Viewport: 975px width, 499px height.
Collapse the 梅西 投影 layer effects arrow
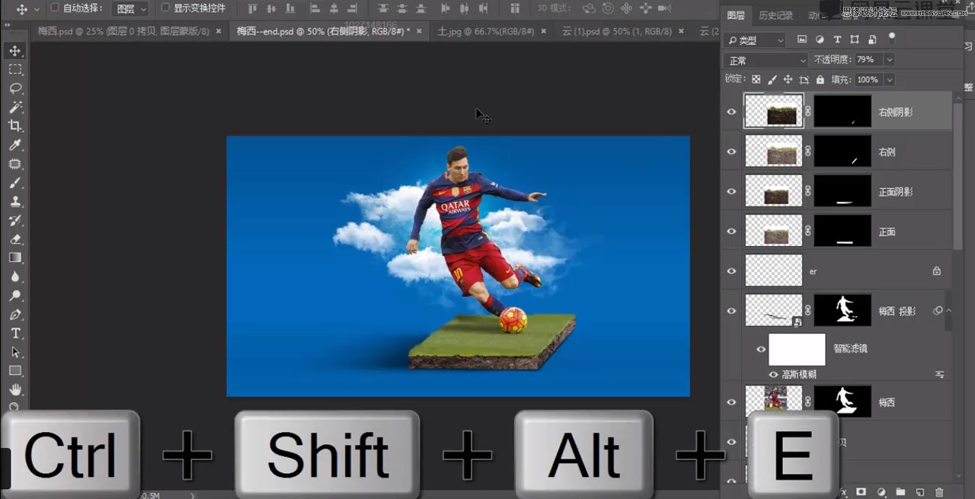pos(949,311)
